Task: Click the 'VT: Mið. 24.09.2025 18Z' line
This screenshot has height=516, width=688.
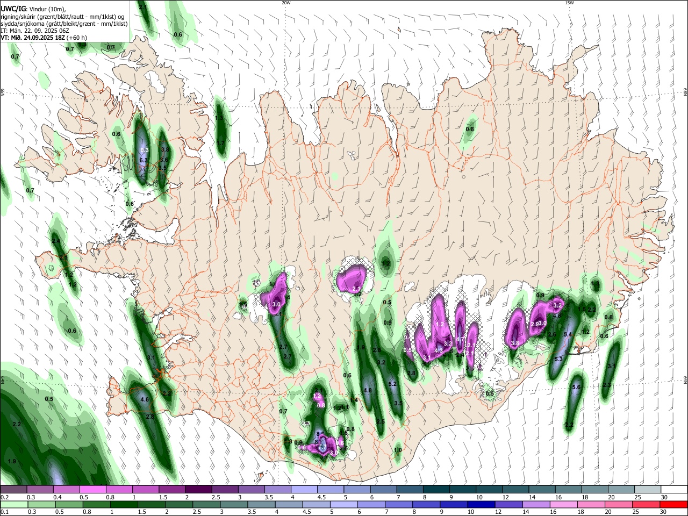Action: tap(44, 38)
